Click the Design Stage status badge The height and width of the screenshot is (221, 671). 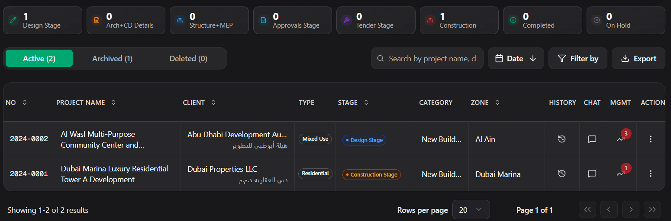point(364,140)
